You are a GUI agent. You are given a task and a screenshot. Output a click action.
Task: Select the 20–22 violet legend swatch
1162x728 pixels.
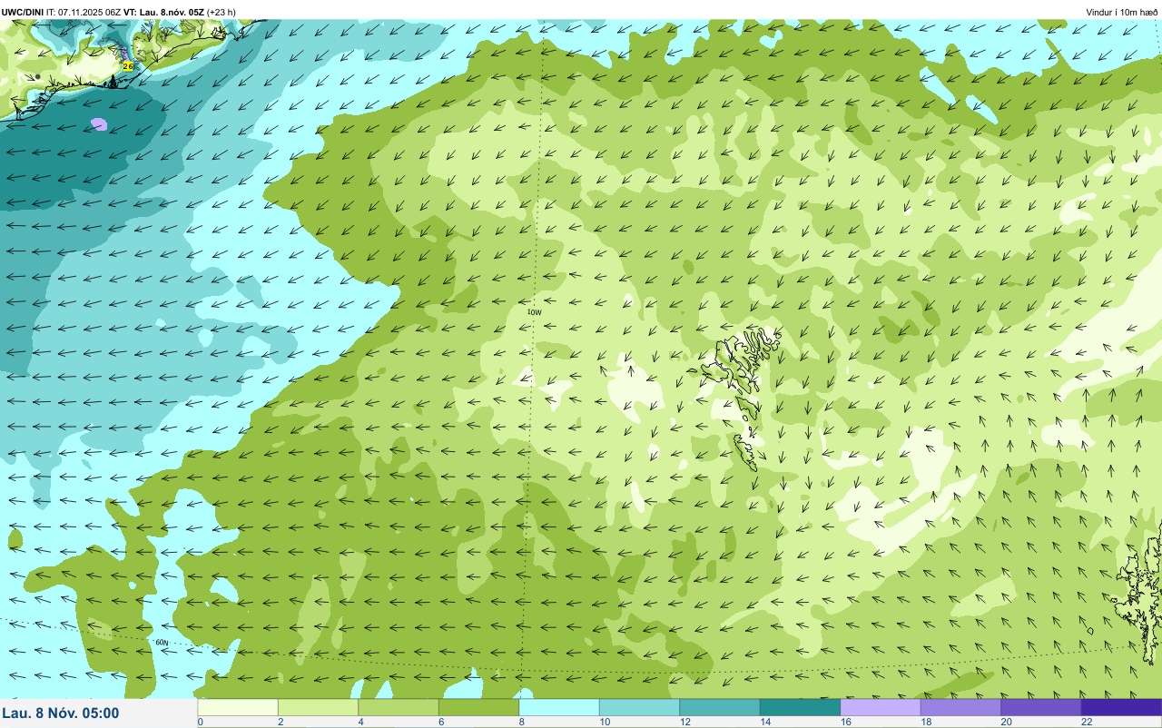[1041, 707]
